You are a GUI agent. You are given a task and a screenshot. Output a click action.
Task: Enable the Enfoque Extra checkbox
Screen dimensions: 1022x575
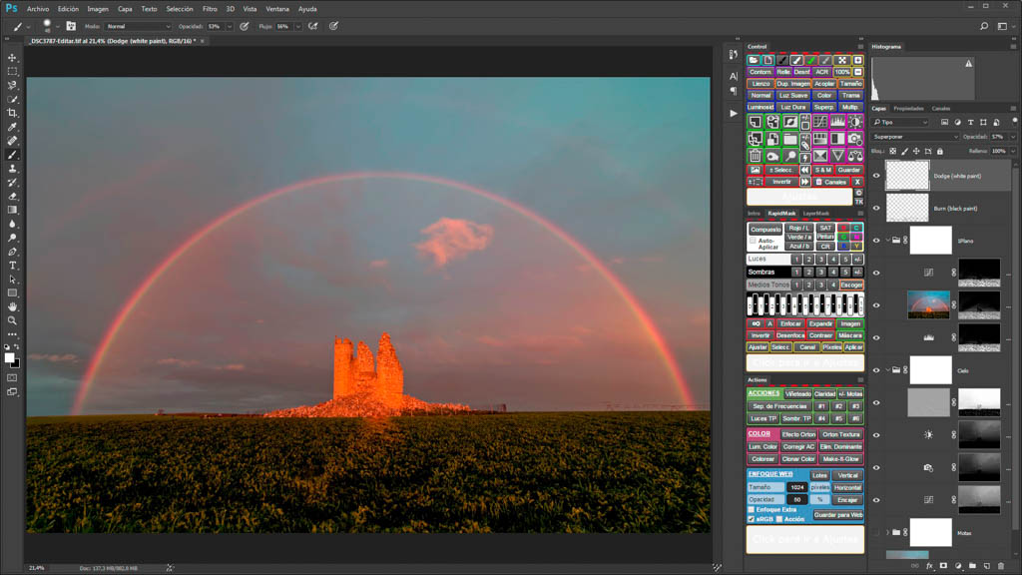tap(752, 509)
